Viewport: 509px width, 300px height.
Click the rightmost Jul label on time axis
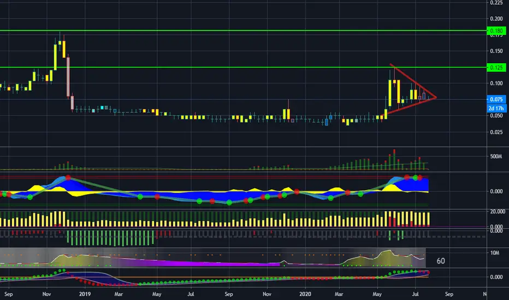click(415, 294)
